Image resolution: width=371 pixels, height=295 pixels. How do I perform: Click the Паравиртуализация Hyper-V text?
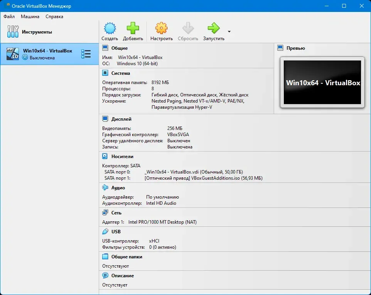tap(182, 107)
